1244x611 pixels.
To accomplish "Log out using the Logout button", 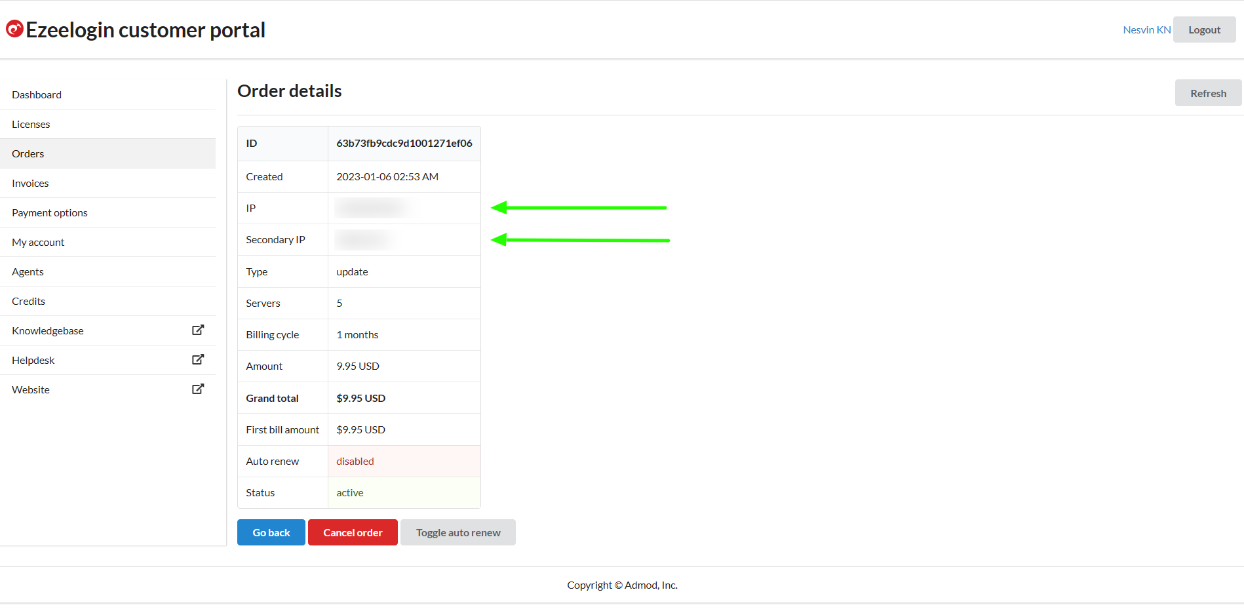I will [1204, 30].
